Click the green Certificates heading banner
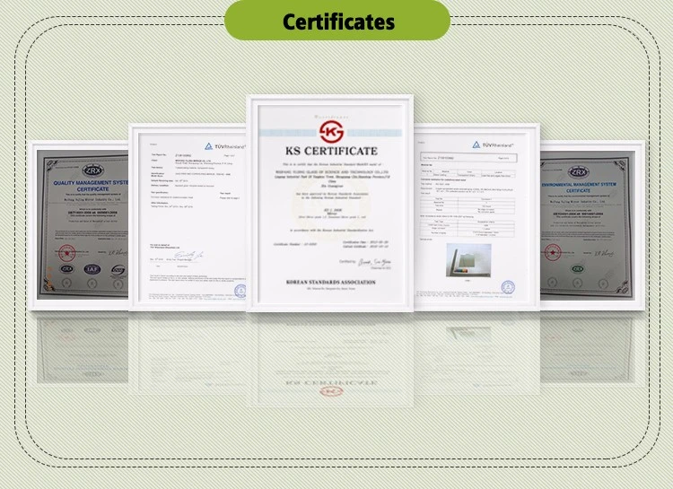 tap(337, 20)
